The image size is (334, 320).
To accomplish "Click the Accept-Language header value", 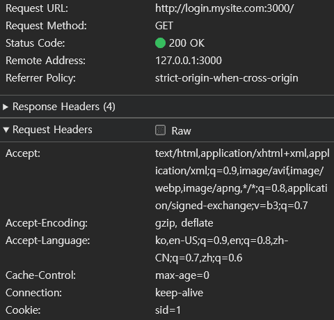I will click(x=221, y=249).
